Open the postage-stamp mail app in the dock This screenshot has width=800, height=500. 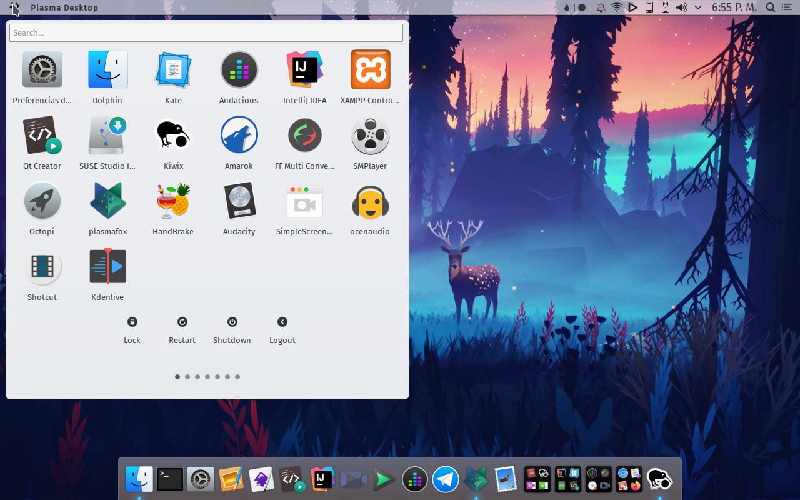click(x=506, y=479)
